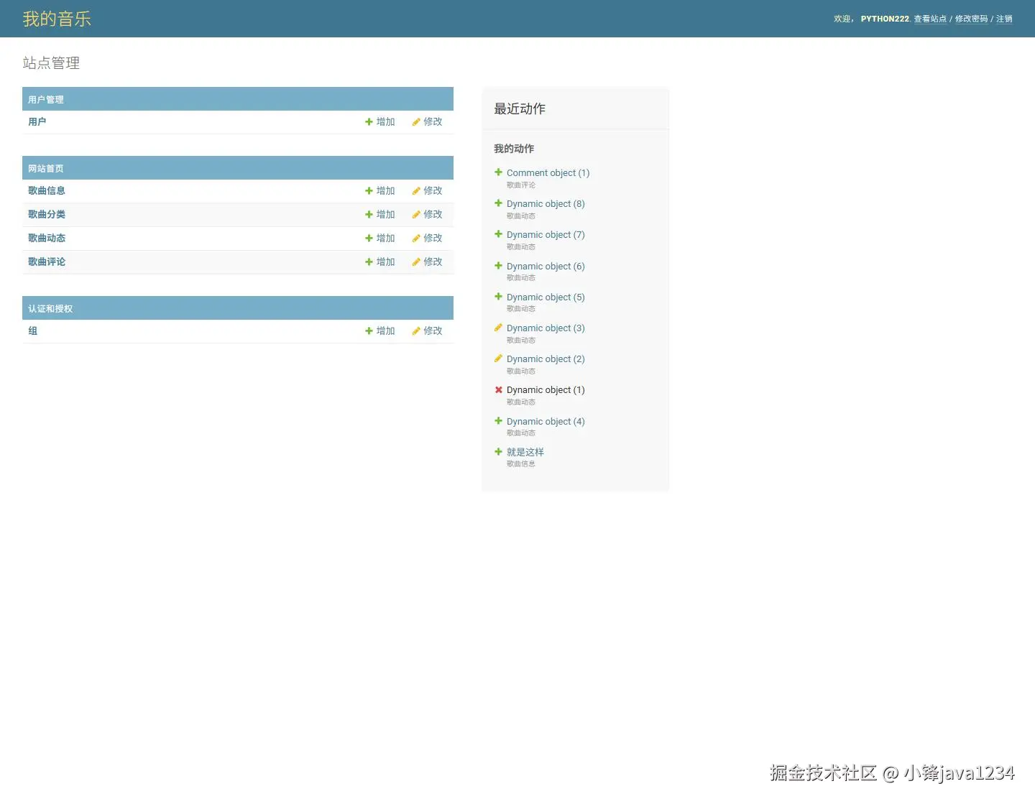Open the 我的音乐 site title
The image size is (1035, 804).
(57, 19)
